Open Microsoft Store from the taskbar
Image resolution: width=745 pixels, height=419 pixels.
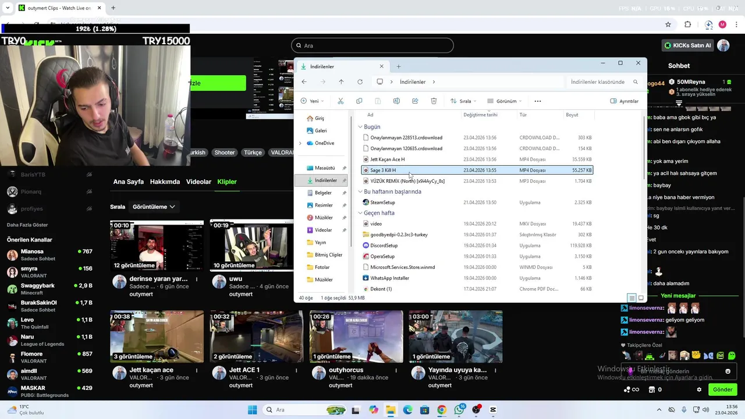click(x=425, y=410)
